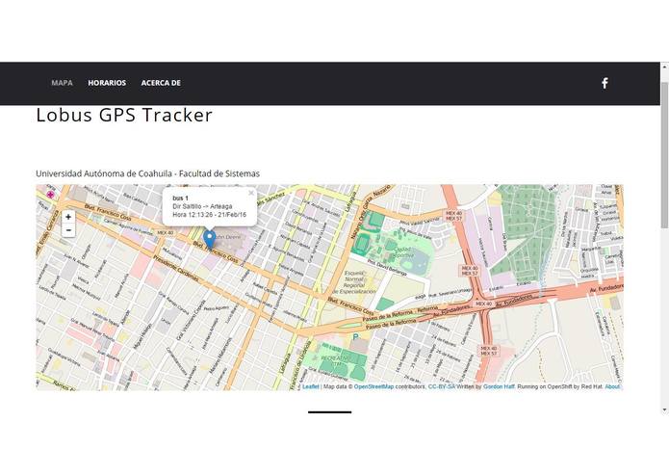669x476 pixels.
Task: Click the page vertical scrollbar thumb
Action: [x=664, y=155]
